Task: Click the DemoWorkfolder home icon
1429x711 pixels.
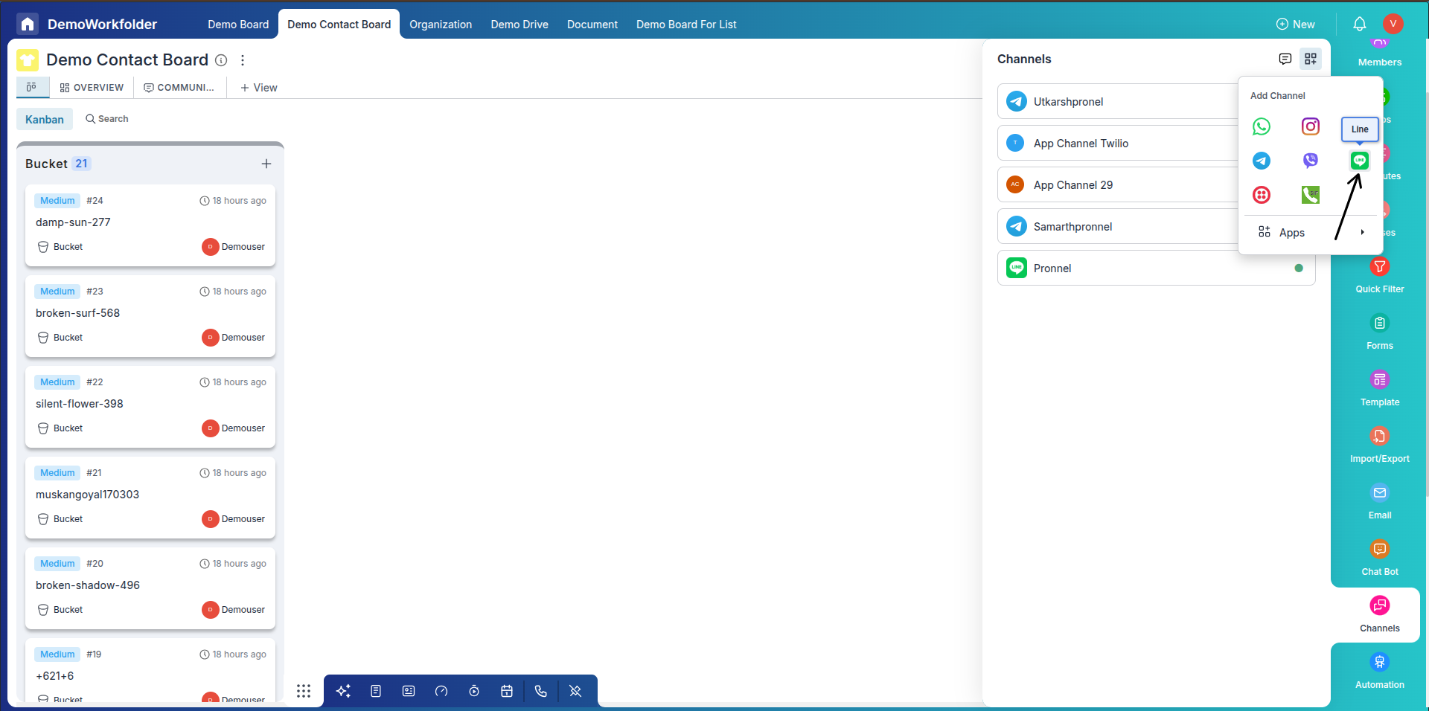Action: coord(28,24)
